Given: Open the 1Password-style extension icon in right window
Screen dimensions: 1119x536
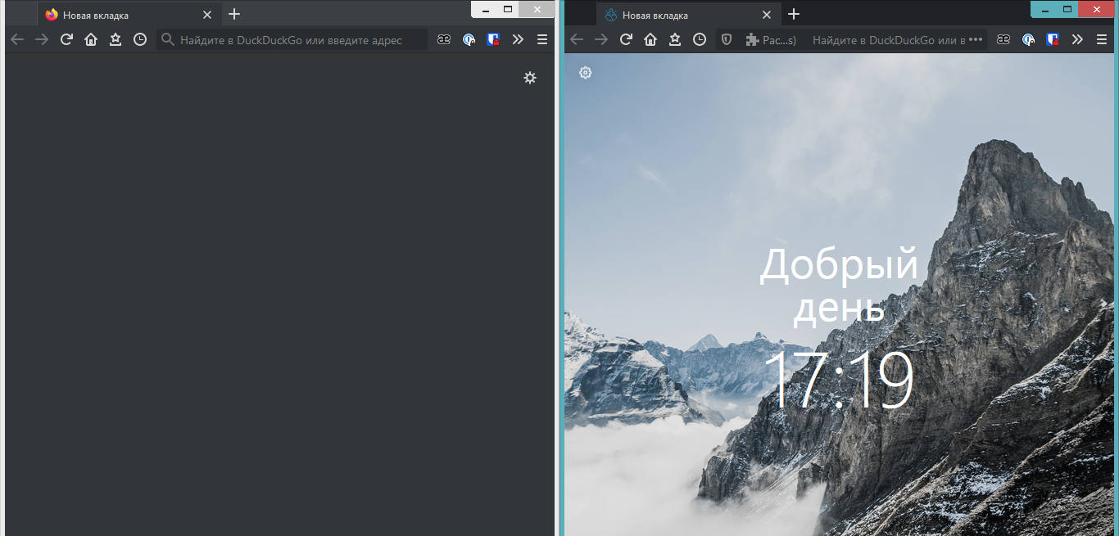Looking at the screenshot, I should [x=1028, y=39].
